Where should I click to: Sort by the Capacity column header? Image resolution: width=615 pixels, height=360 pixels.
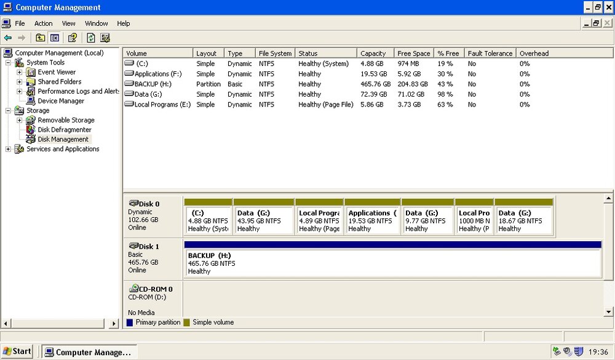pos(375,53)
